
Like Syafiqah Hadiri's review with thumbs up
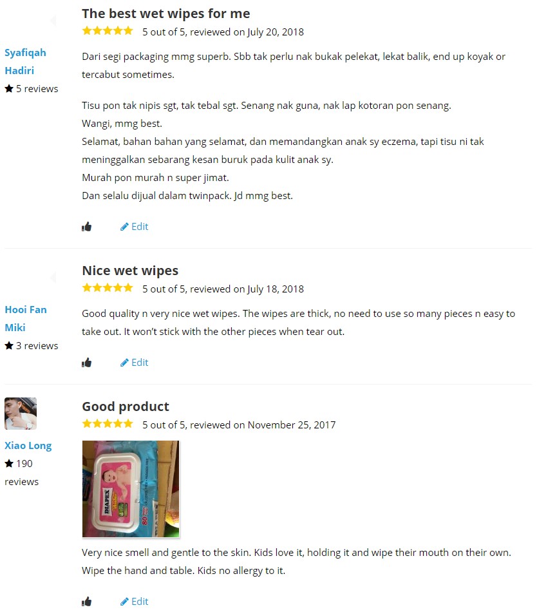click(x=86, y=227)
